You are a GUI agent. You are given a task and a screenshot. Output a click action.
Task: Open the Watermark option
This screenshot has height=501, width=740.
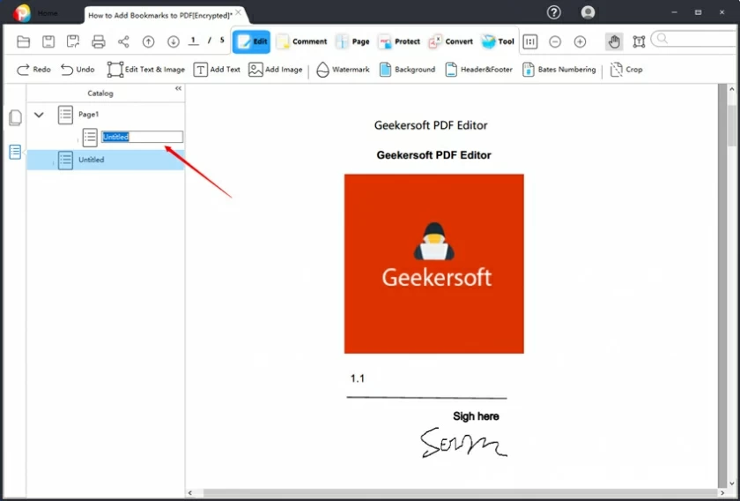pos(343,70)
